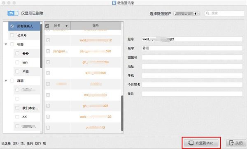Click the 名字 input field
The image size is (247, 149).
tap(192, 48)
